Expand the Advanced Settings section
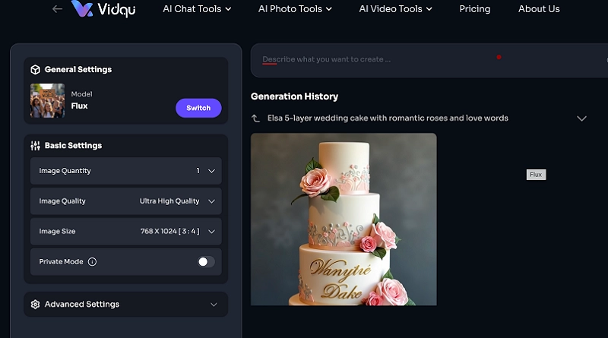The image size is (608, 338). [x=213, y=305]
